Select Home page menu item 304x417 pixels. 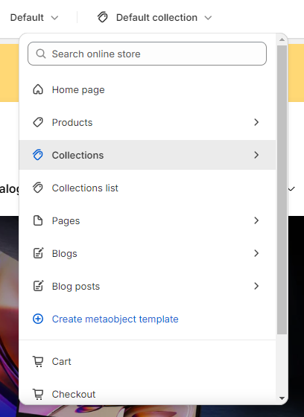148,89
